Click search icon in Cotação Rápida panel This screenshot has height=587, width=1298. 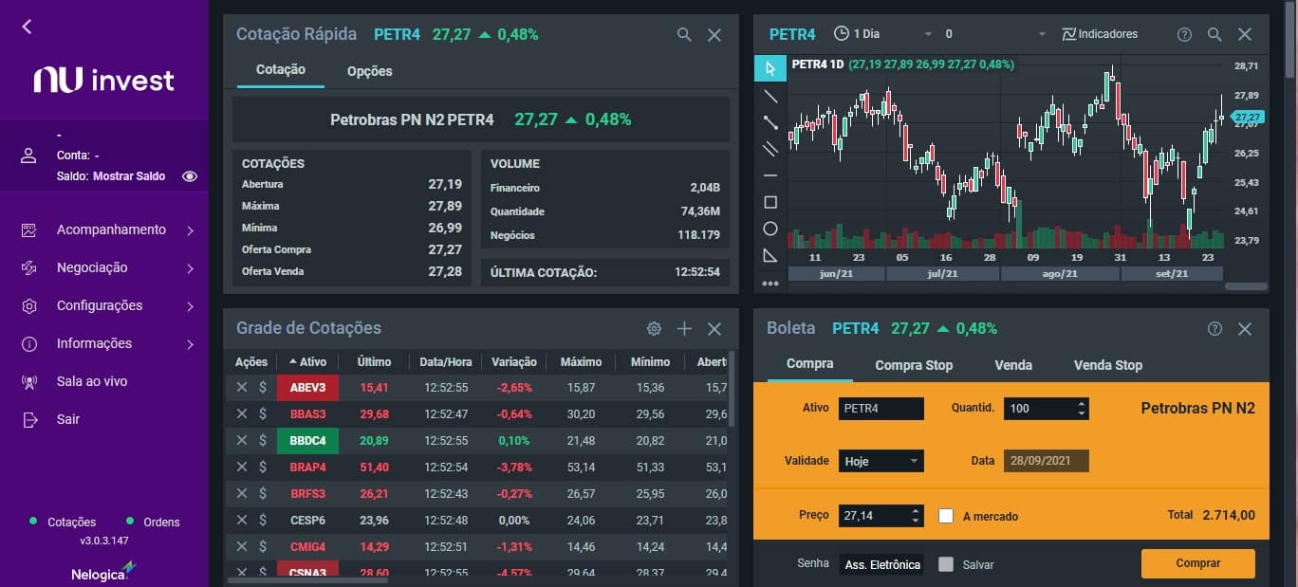684,35
